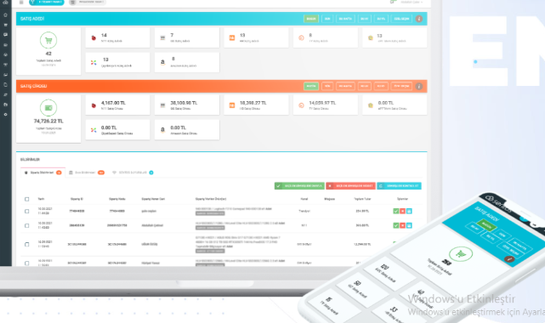Toggle the hamburger menu in top bar

click(x=21, y=2)
